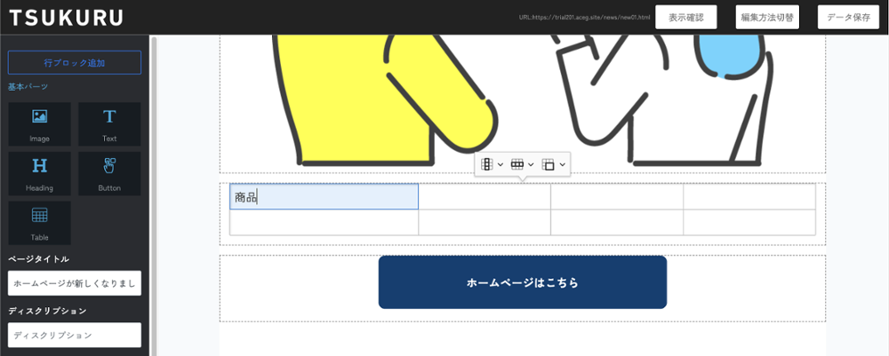Viewport: 889px width, 356px height.
Task: Click the 行ブロック追加 button
Action: [75, 62]
